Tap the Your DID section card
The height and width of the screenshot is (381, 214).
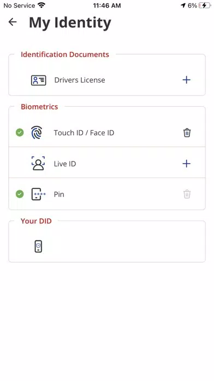tap(107, 241)
